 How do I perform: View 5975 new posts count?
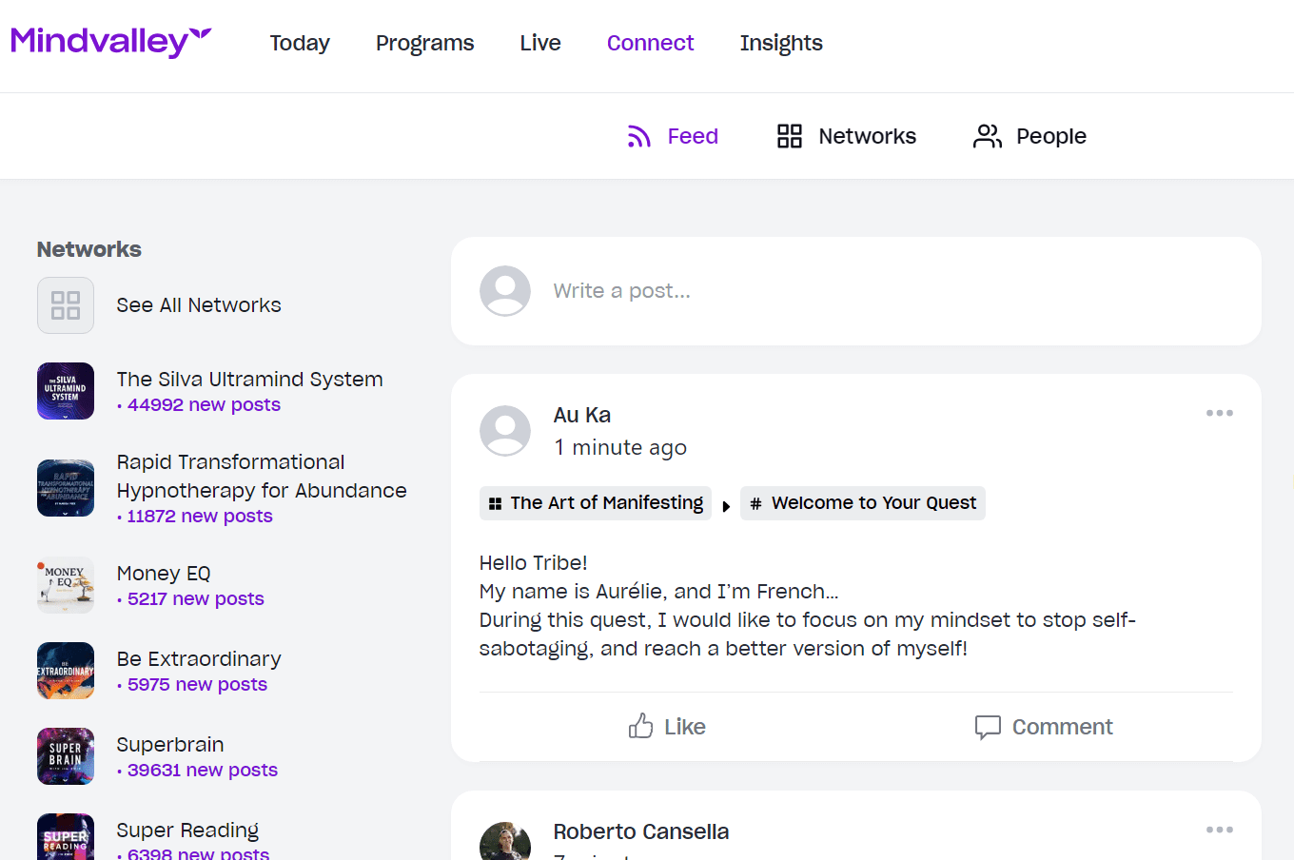(197, 684)
